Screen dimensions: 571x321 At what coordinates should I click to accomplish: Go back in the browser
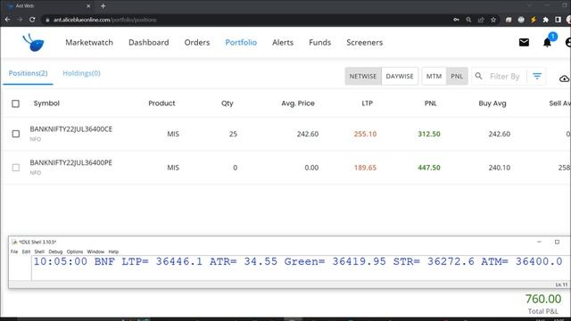[x=8, y=20]
